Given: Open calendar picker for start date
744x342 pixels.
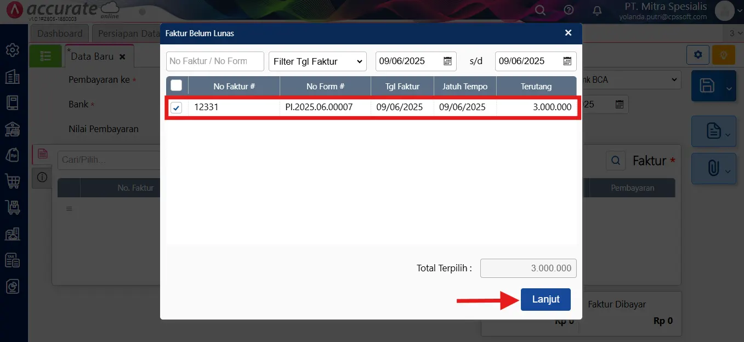Looking at the screenshot, I should coord(447,61).
